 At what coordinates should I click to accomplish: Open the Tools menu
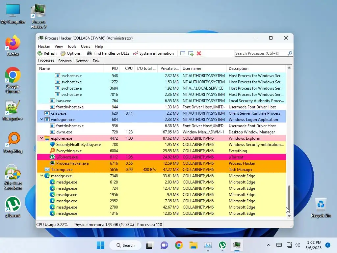[x=72, y=46]
